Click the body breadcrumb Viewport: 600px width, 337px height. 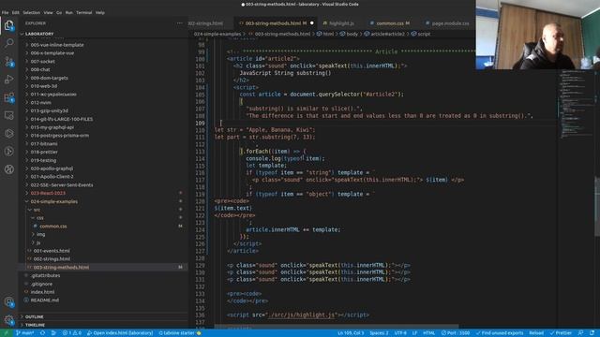pos(349,34)
